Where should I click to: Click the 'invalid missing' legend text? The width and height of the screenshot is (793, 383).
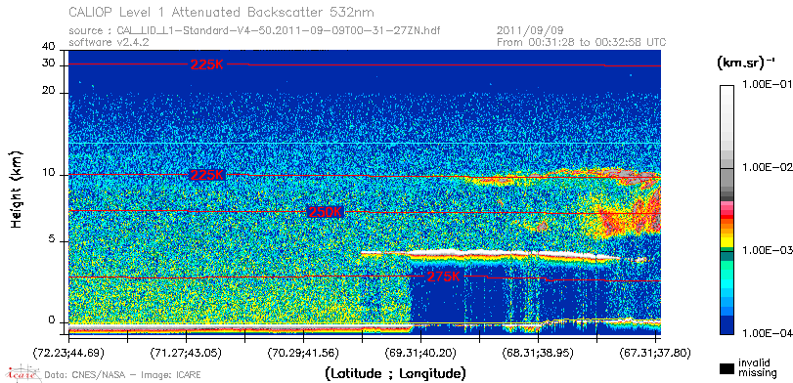coord(757,368)
